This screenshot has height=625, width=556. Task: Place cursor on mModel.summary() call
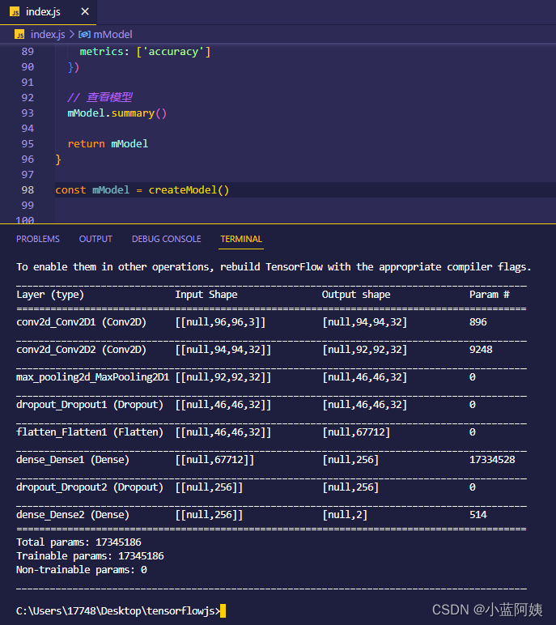pyautogui.click(x=117, y=113)
